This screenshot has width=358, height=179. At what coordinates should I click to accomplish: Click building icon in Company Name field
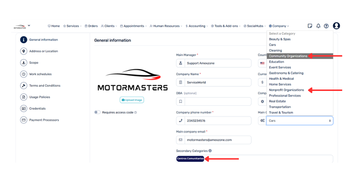click(180, 82)
